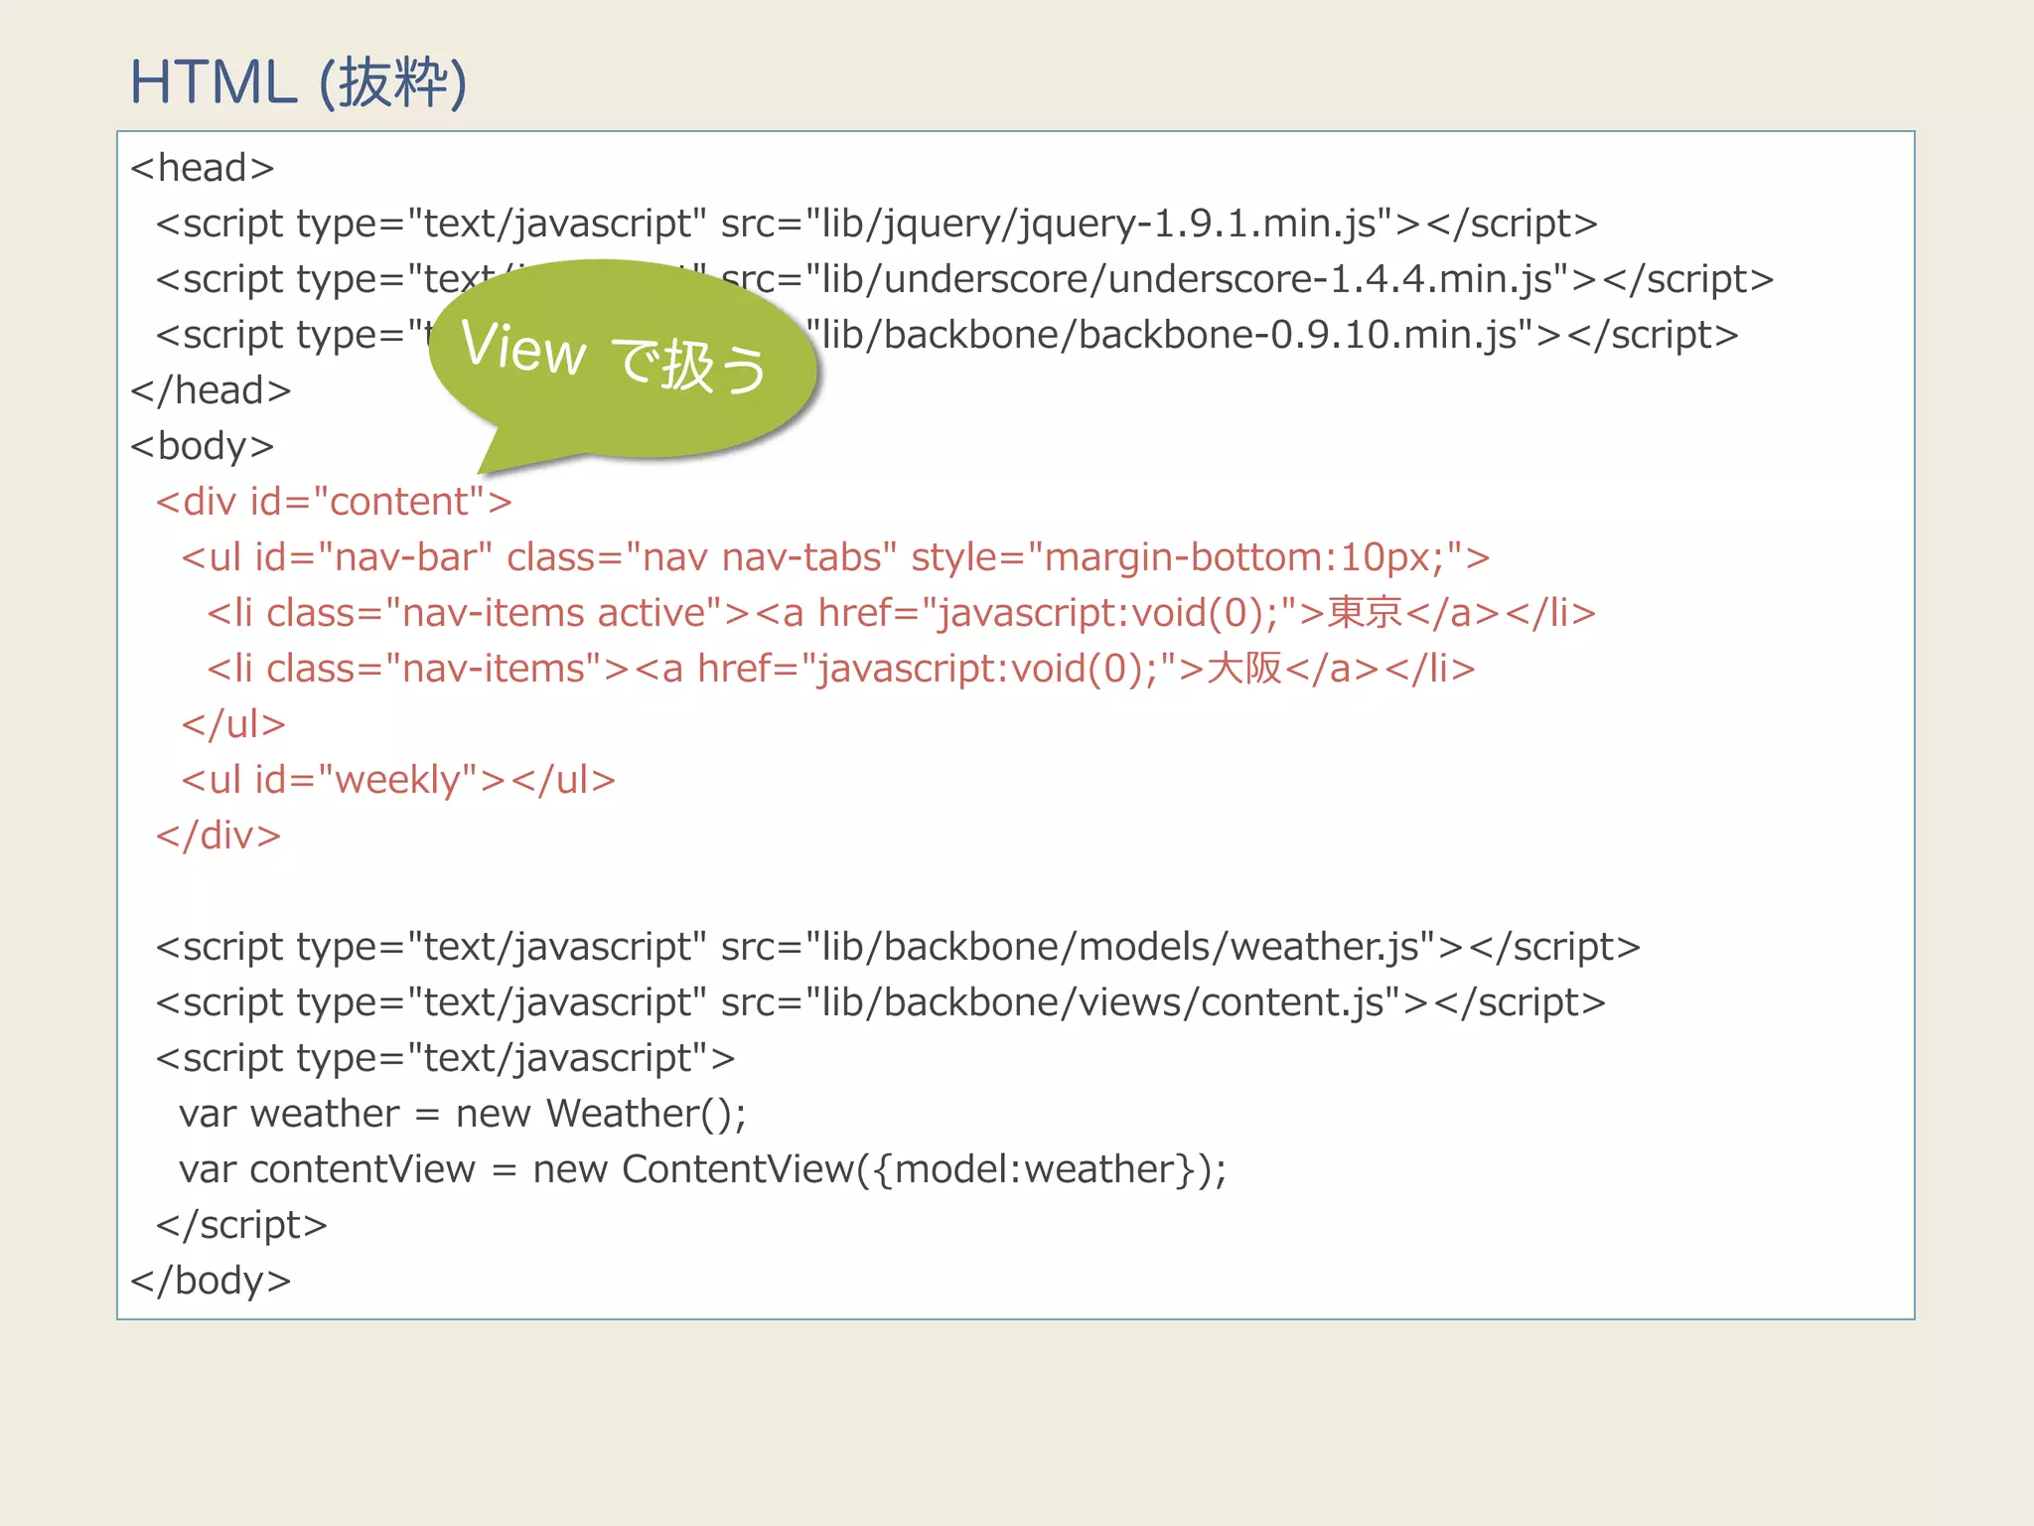
Task: Click the "var contentView = new ContentView" line
Action: [703, 1169]
